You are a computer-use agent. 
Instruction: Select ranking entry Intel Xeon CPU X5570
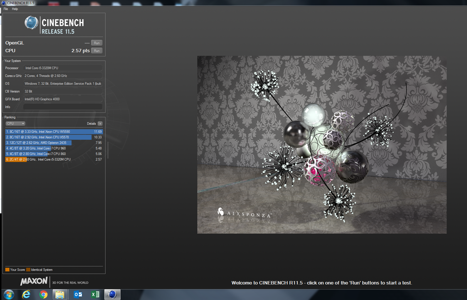point(54,137)
